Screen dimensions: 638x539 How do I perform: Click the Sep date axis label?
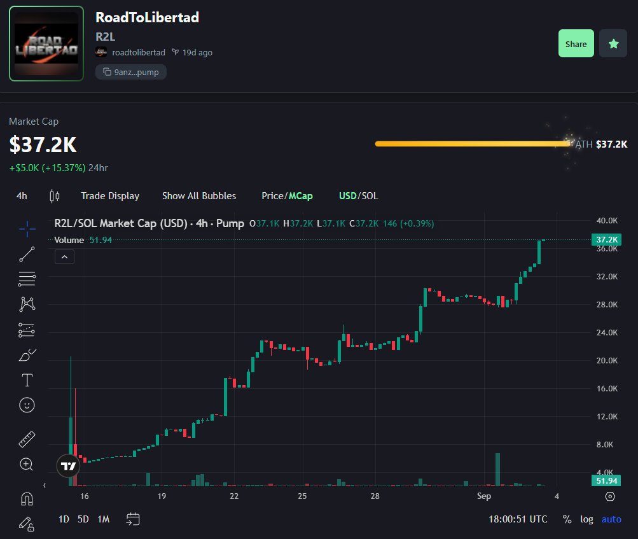(484, 496)
